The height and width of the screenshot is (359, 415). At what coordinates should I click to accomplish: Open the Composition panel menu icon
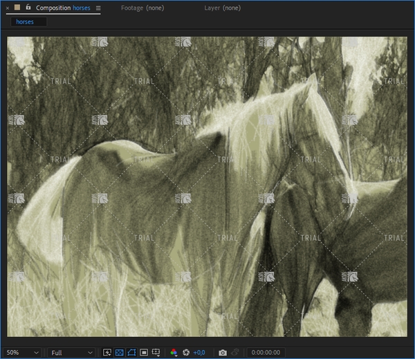[98, 8]
